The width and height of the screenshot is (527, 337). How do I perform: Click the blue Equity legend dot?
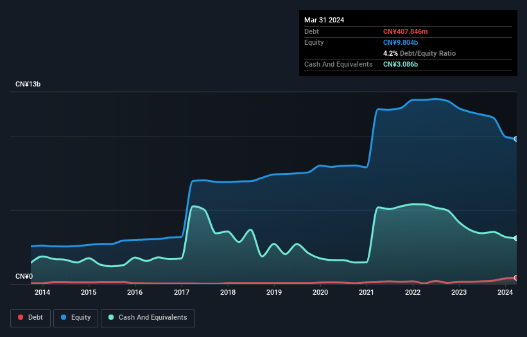[64, 317]
